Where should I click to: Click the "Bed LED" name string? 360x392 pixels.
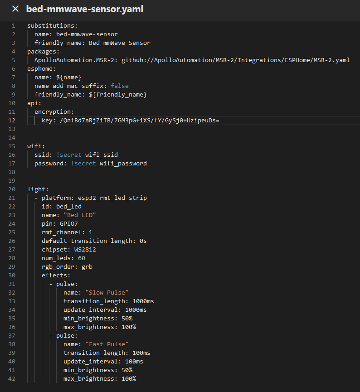click(79, 215)
